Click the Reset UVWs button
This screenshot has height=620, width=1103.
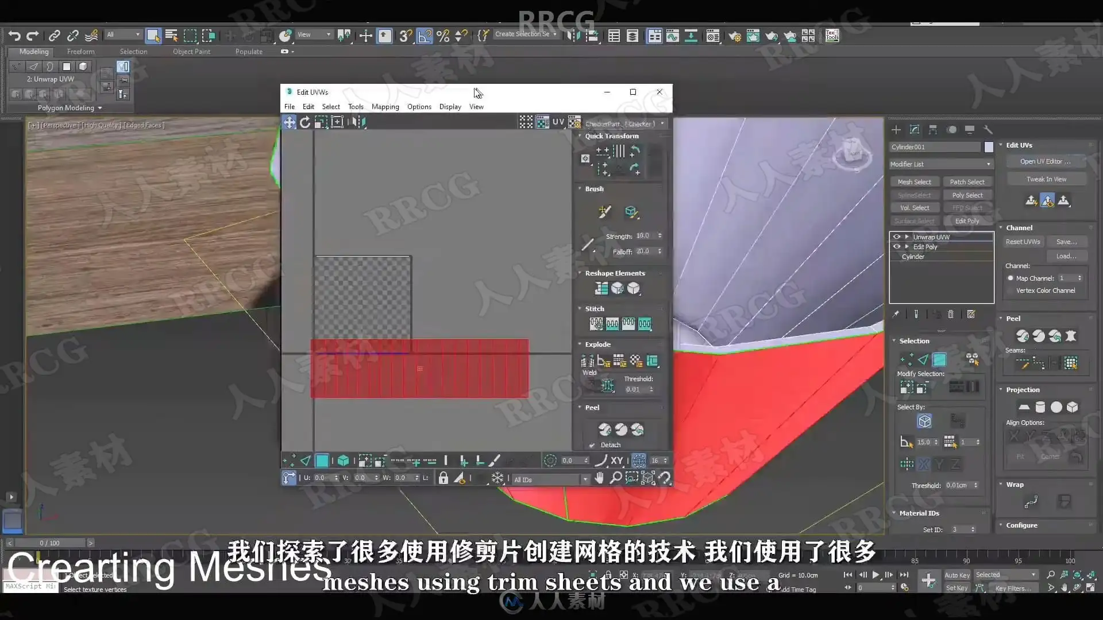pyautogui.click(x=1023, y=242)
